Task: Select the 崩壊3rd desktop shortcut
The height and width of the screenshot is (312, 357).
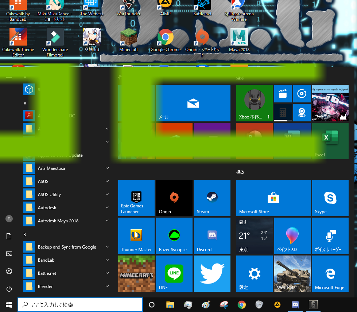Action: [x=92, y=40]
